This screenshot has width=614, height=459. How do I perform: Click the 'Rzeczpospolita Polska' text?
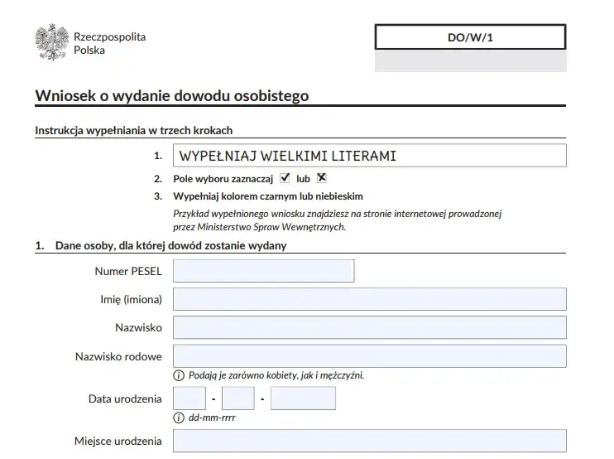click(109, 43)
